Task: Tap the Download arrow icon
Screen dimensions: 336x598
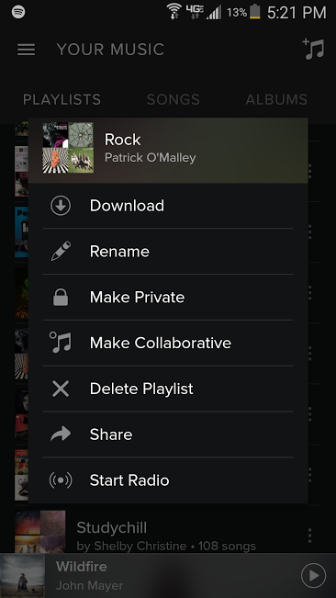Action: 61,206
